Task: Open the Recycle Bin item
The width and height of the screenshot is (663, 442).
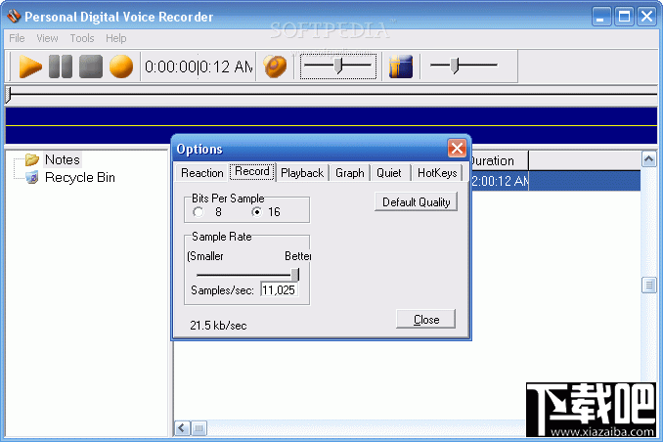Action: tap(80, 177)
